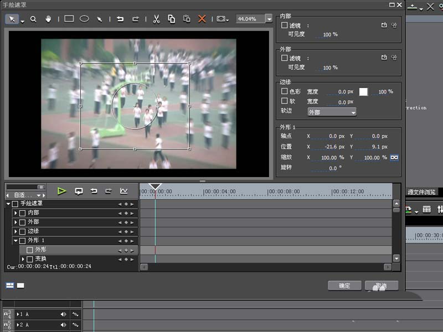Click the 旋转 0.0 degree value
The width and height of the screenshot is (443, 332).
pos(333,168)
